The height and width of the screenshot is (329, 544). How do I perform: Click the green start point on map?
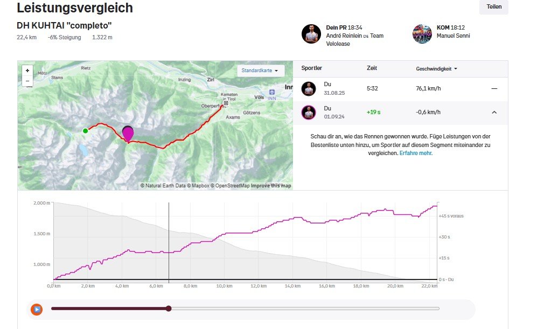(x=85, y=131)
